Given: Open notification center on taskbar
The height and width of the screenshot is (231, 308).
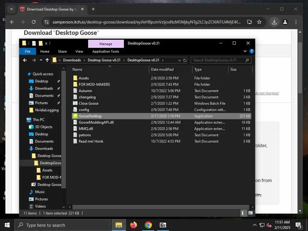Looking at the screenshot, I should pyautogui.click(x=299, y=225).
